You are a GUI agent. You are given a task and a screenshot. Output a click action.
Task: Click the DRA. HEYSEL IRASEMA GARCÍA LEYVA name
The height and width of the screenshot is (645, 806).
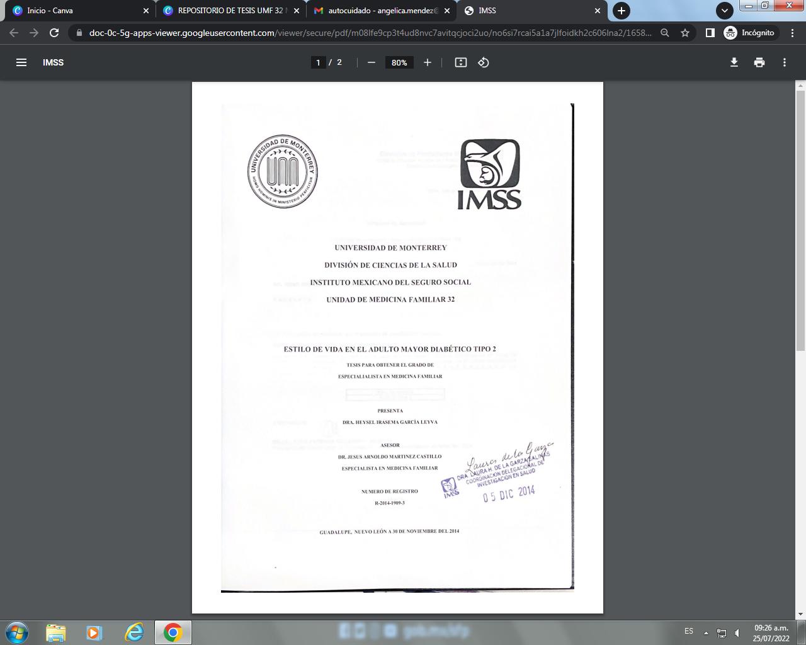point(390,422)
